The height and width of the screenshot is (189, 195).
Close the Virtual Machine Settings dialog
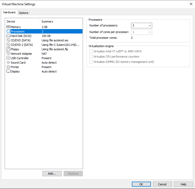tap(191, 4)
